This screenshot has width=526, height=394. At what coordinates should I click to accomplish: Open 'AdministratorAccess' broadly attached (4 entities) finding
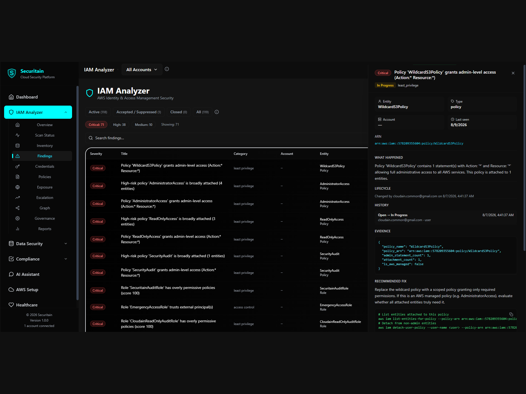click(227, 186)
